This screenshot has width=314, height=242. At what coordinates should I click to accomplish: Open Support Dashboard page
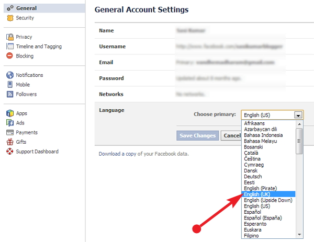coord(37,152)
